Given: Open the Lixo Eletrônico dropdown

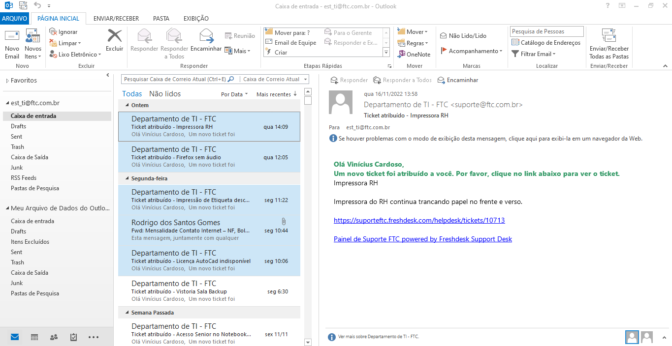Looking at the screenshot, I should (75, 55).
